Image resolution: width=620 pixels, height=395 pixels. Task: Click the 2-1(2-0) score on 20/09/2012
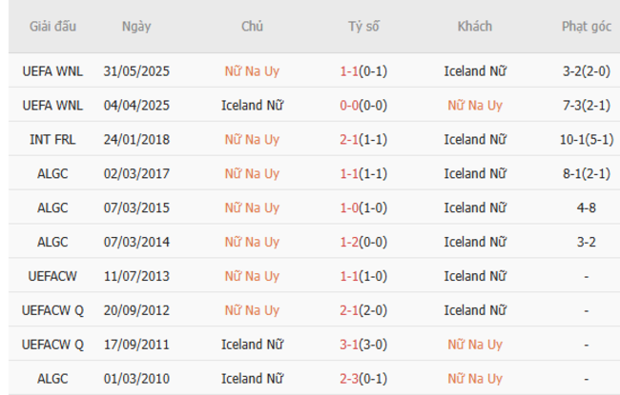363,310
